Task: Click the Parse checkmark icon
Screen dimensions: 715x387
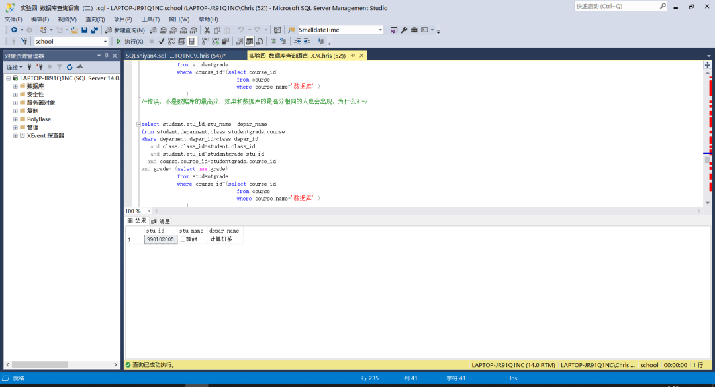Action: (x=162, y=42)
